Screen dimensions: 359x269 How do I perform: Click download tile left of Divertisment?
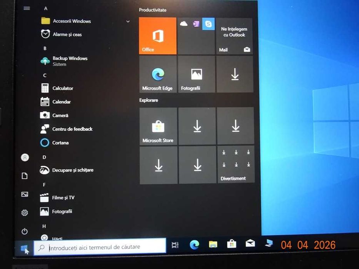(197, 165)
